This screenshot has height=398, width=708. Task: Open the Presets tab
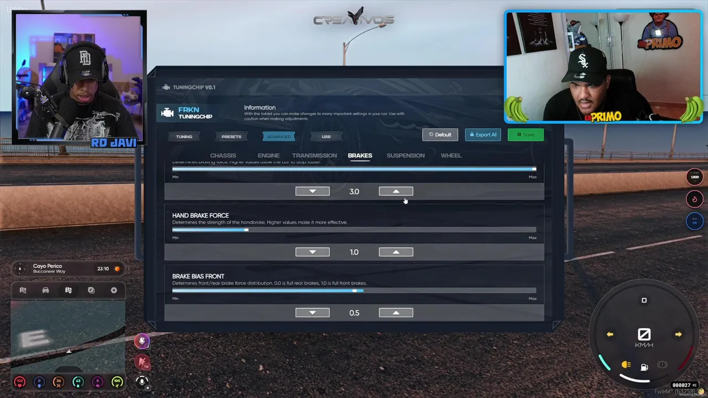[231, 137]
